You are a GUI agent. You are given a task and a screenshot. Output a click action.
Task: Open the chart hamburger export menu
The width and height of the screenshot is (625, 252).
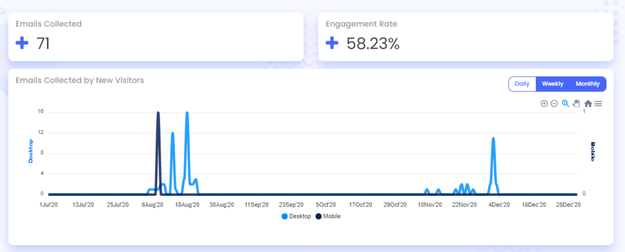pos(598,104)
